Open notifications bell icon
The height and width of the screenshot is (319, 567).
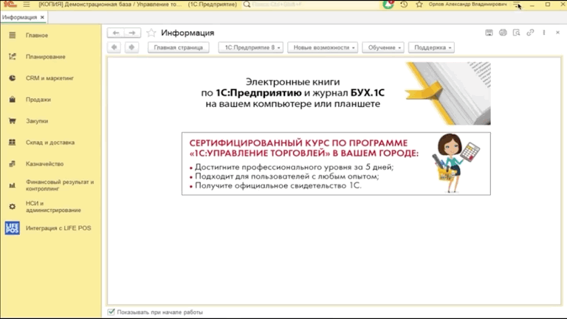tap(388, 4)
